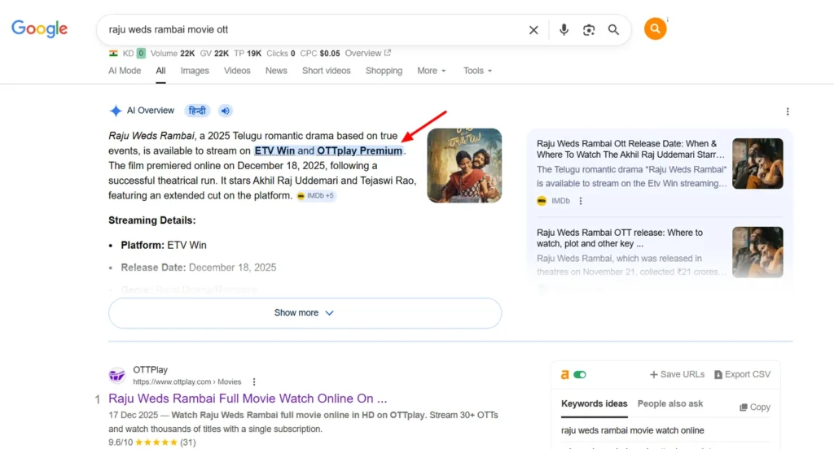Start voice search with microphone icon
Viewport: 834px width, 449px height.
[x=564, y=30]
